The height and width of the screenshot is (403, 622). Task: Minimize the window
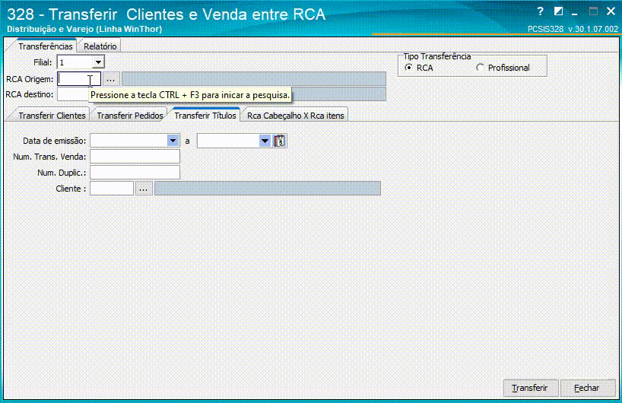575,12
